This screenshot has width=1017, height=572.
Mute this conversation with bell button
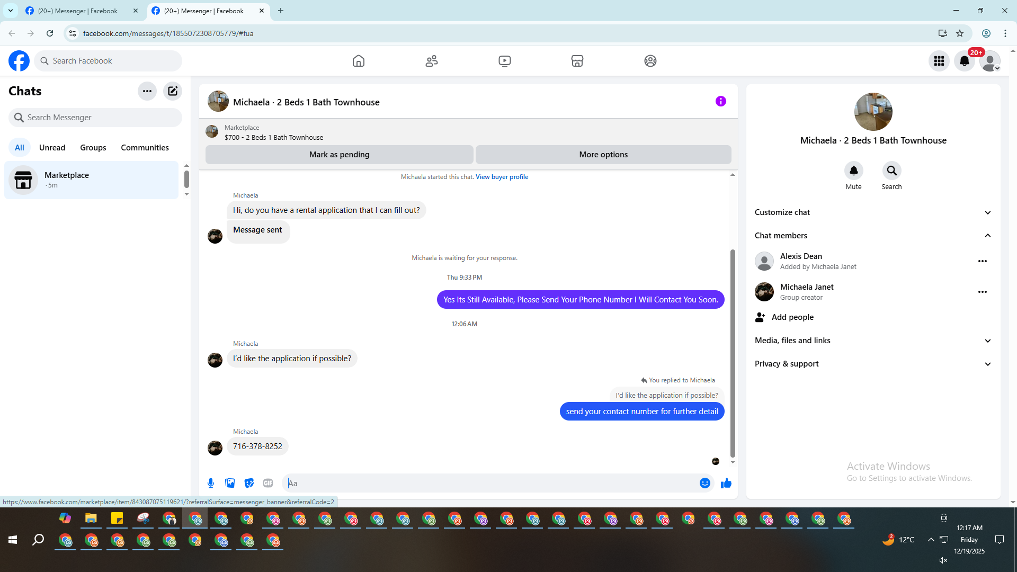(853, 171)
